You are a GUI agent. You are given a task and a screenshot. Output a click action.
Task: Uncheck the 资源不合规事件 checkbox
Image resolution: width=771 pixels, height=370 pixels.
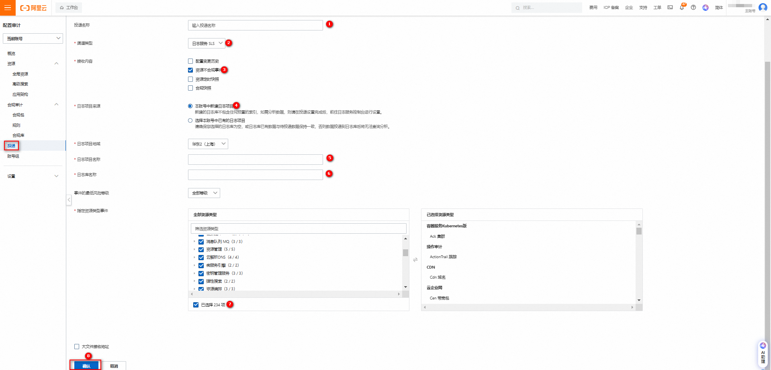[x=190, y=70]
